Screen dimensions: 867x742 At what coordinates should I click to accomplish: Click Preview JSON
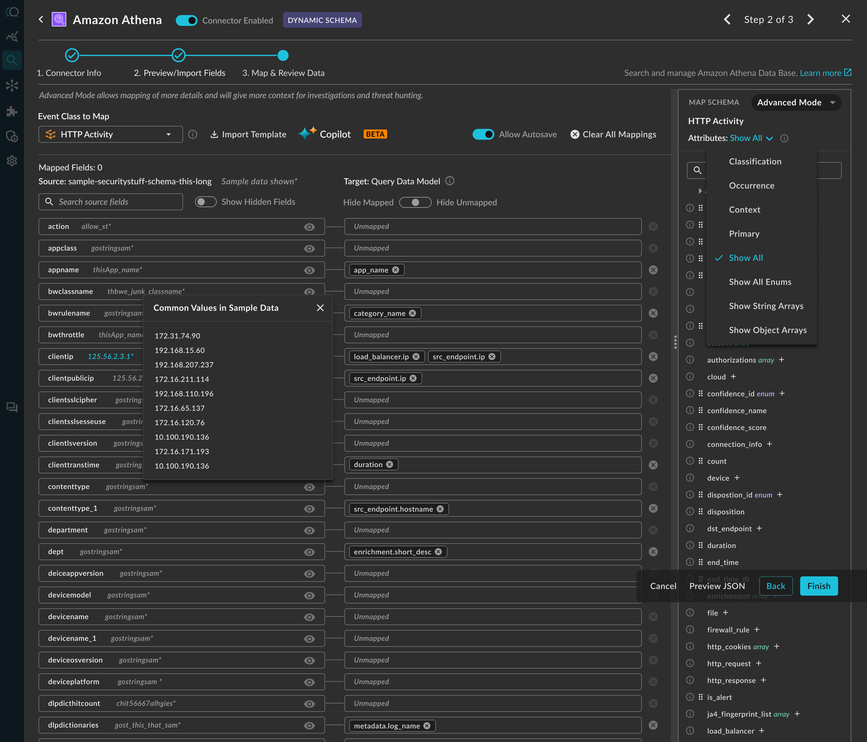[x=717, y=586]
